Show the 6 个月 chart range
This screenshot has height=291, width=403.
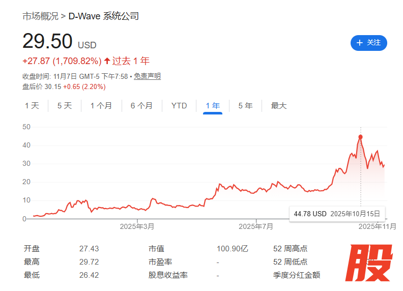[x=141, y=106]
